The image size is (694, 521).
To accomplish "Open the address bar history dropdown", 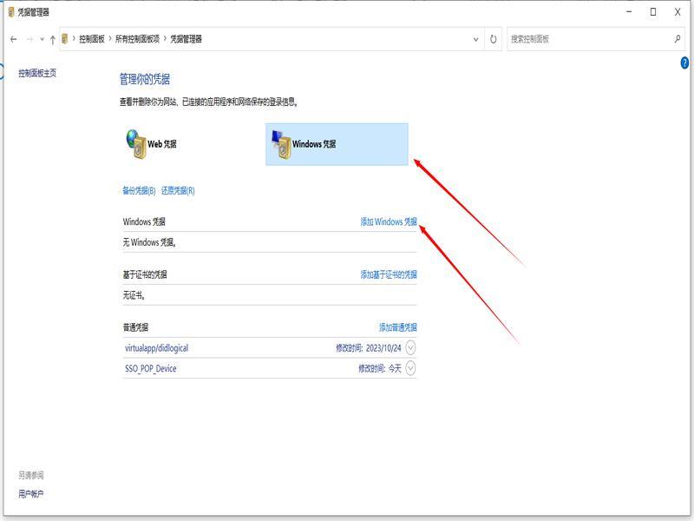I will tap(476, 39).
